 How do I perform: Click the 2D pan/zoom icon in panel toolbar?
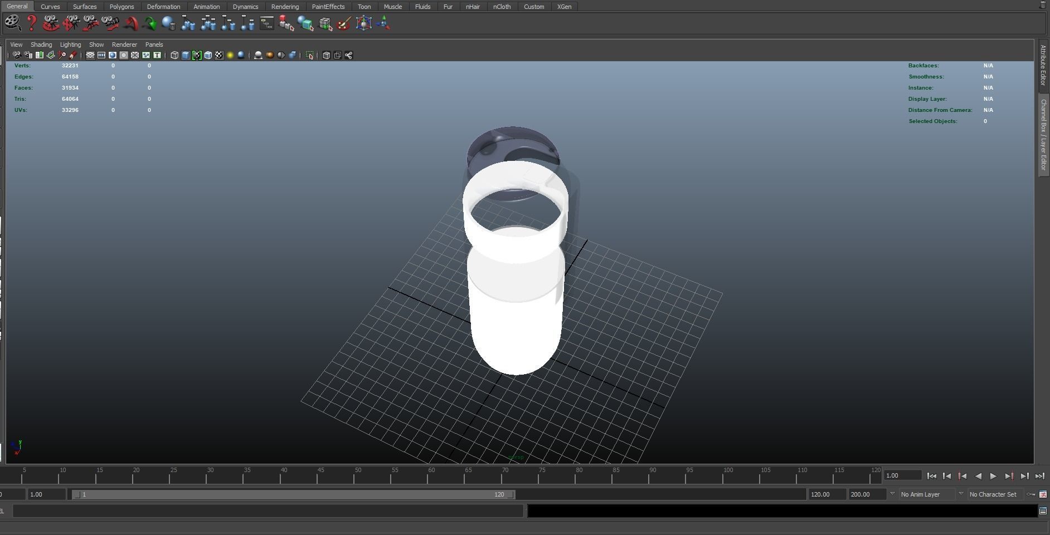pos(62,55)
